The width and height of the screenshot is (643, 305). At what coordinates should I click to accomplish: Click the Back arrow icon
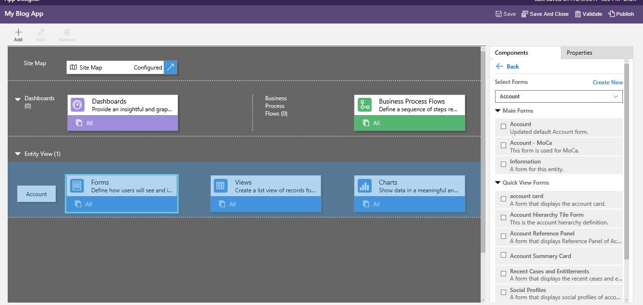(499, 67)
